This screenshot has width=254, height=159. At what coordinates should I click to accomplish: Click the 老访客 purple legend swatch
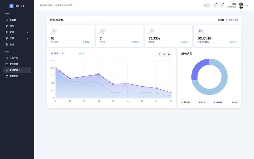(214, 102)
